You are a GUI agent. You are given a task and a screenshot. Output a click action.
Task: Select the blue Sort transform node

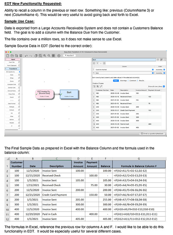pos(69,94)
